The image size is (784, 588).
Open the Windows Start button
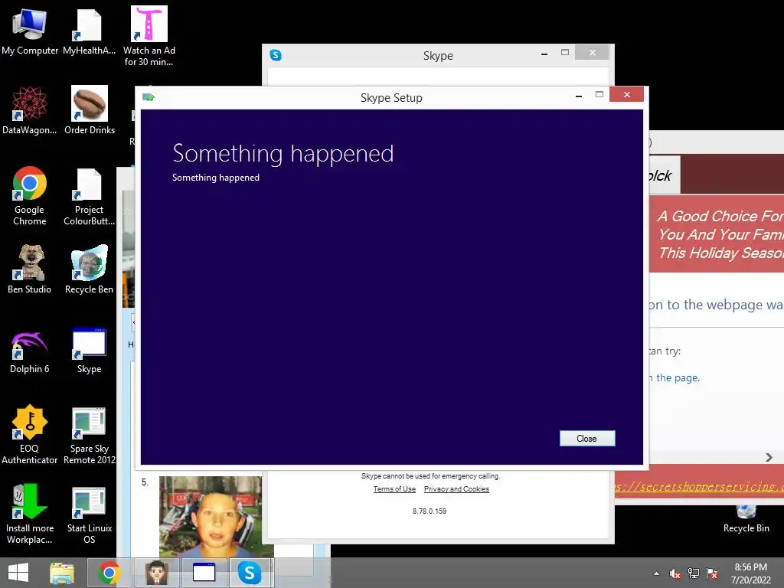click(18, 573)
